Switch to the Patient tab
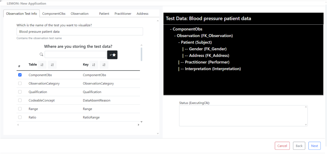Viewport: 327px width, 154px height. point(104,13)
